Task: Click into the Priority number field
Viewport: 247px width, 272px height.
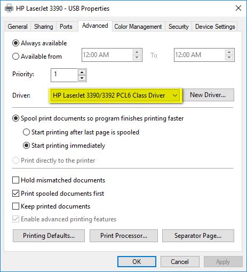Action: point(65,75)
